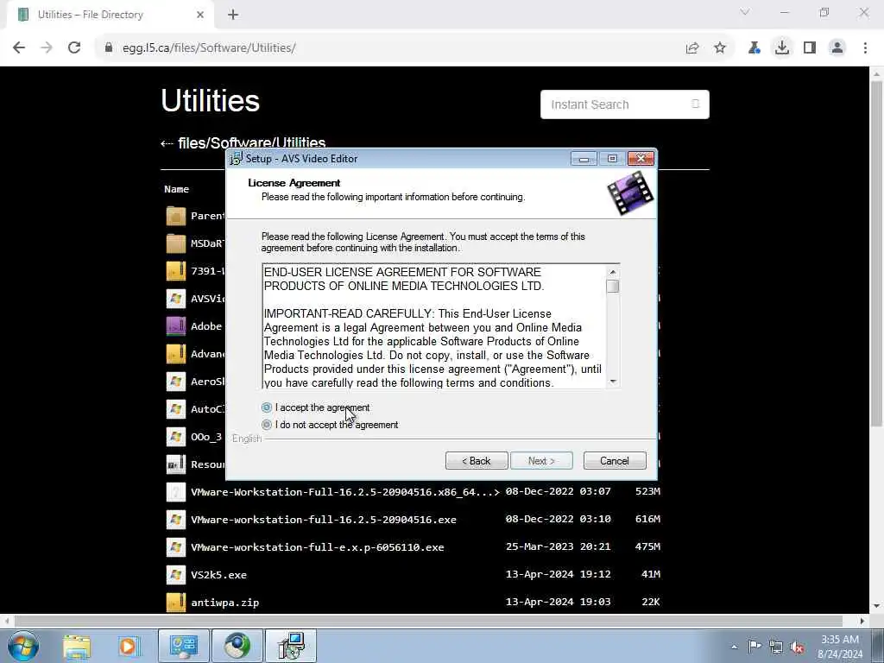Bookmark this page with the star icon
This screenshot has height=663, width=884.
click(x=720, y=48)
